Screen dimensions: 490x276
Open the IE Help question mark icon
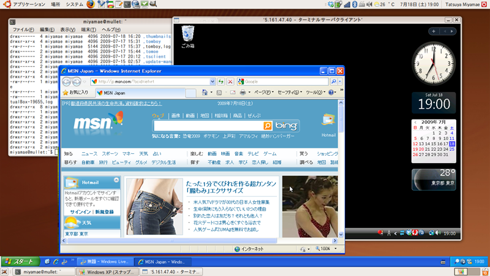pyautogui.click(x=331, y=93)
